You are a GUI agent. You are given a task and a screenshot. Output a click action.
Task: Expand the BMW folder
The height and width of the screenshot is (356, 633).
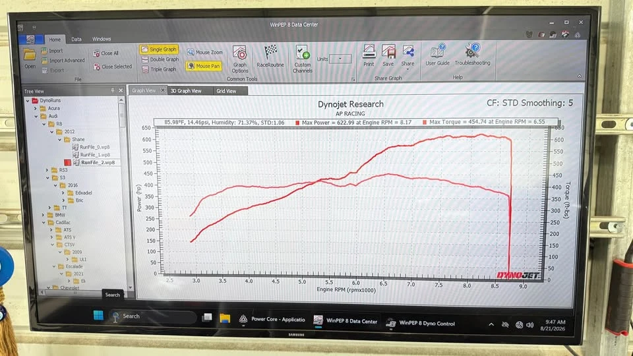(x=44, y=215)
